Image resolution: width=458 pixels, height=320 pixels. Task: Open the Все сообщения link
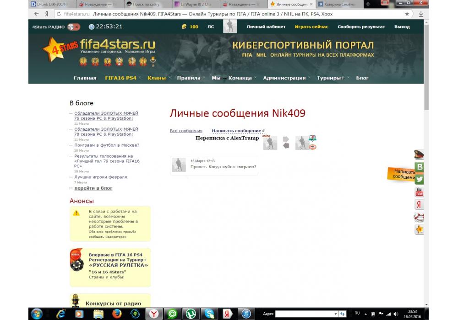point(186,131)
